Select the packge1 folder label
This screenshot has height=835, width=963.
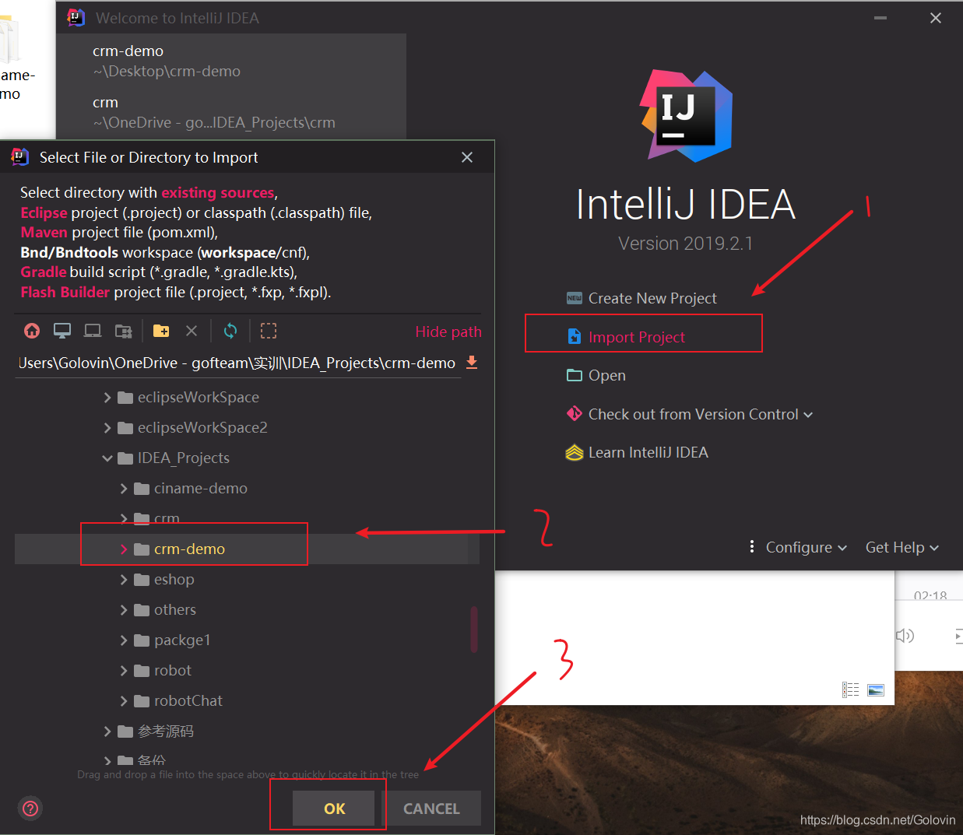pyautogui.click(x=182, y=640)
